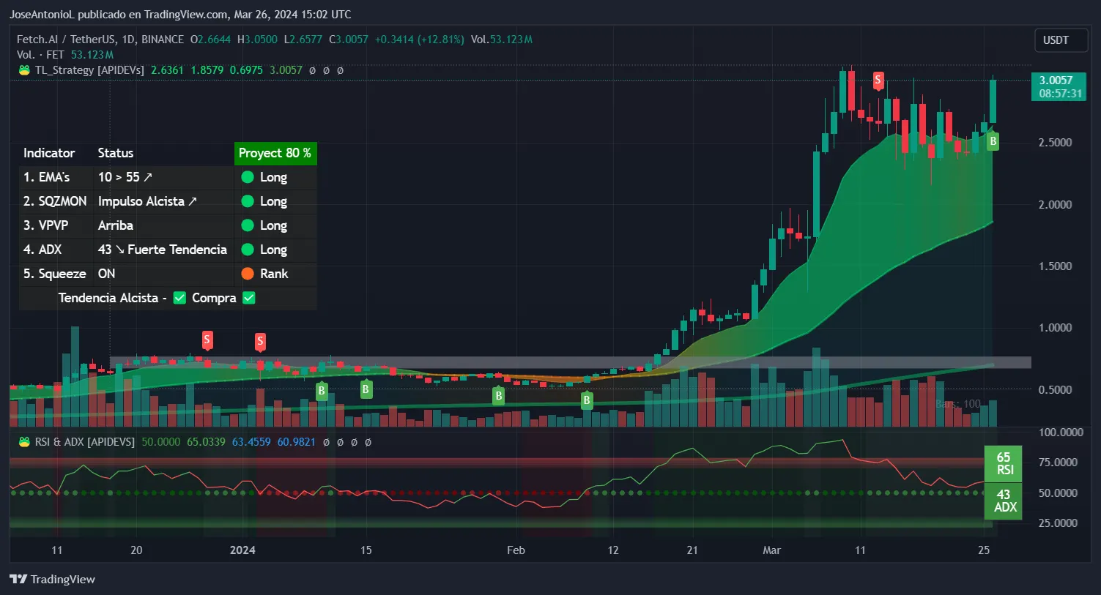Click the green B buy marker beside the latest candle
1101x595 pixels.
point(993,141)
